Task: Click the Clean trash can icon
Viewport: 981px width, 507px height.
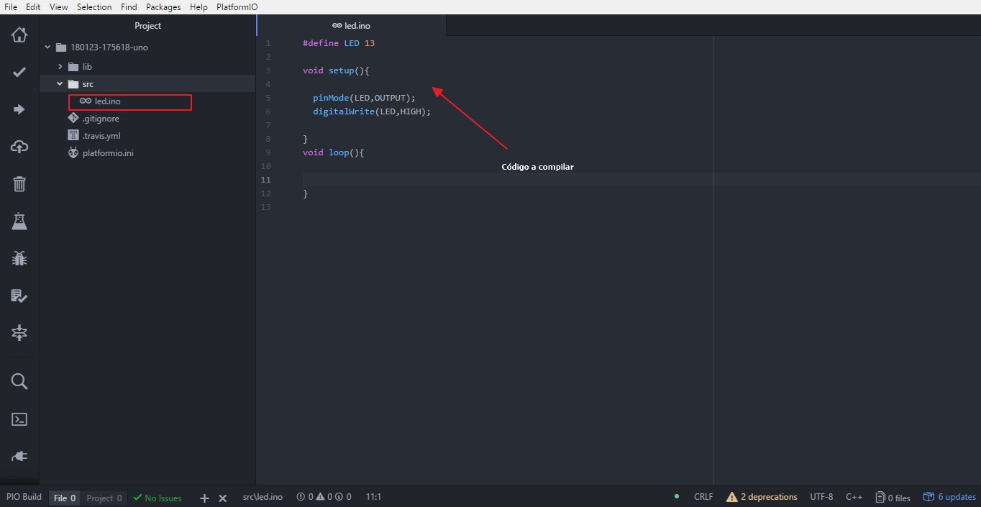Action: click(19, 184)
